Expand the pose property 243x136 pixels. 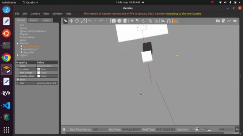pyautogui.click(x=18, y=80)
